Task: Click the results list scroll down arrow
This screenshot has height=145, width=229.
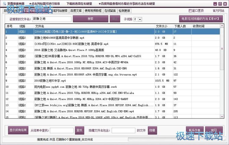Action: point(222,116)
